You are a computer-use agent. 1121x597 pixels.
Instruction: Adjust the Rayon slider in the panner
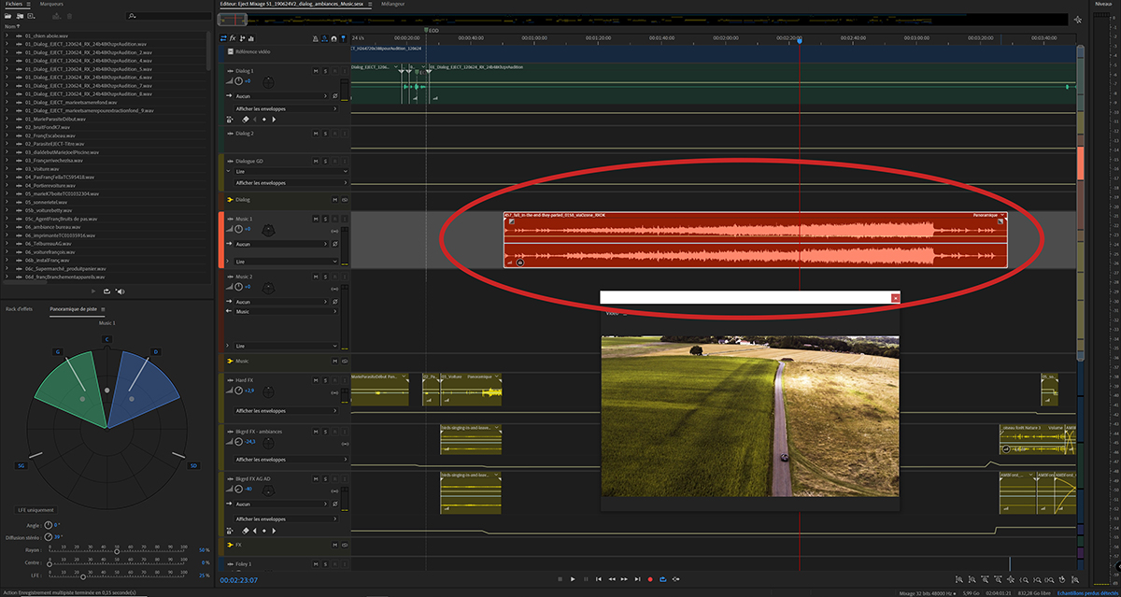[x=117, y=550]
